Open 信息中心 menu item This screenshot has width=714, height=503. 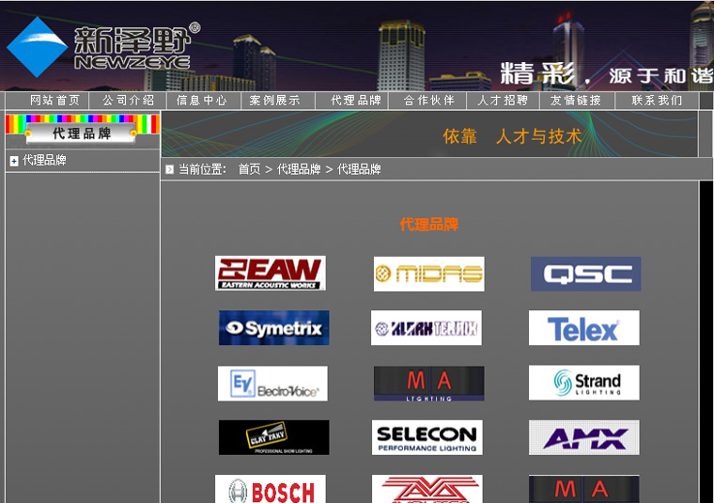[202, 101]
